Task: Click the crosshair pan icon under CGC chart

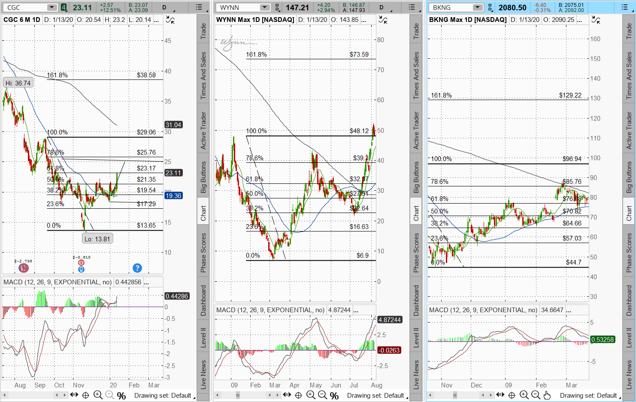Action: click(x=85, y=395)
